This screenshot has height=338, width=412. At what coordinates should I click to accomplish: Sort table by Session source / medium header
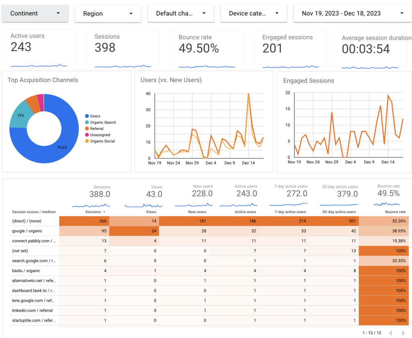click(x=34, y=212)
